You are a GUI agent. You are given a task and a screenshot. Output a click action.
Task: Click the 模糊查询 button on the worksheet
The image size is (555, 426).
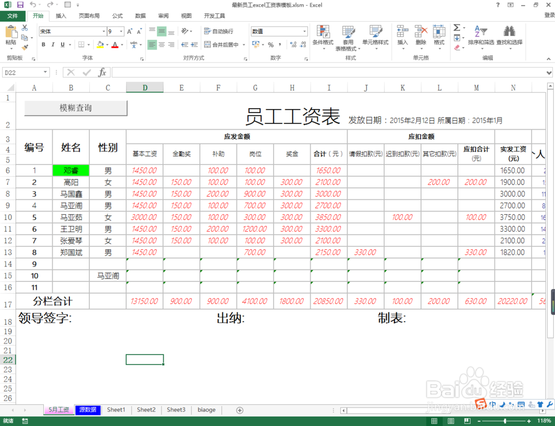75,108
